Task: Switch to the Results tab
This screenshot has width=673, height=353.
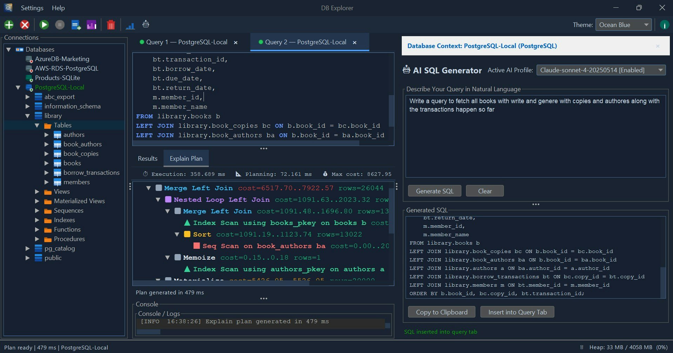Action: click(x=147, y=158)
